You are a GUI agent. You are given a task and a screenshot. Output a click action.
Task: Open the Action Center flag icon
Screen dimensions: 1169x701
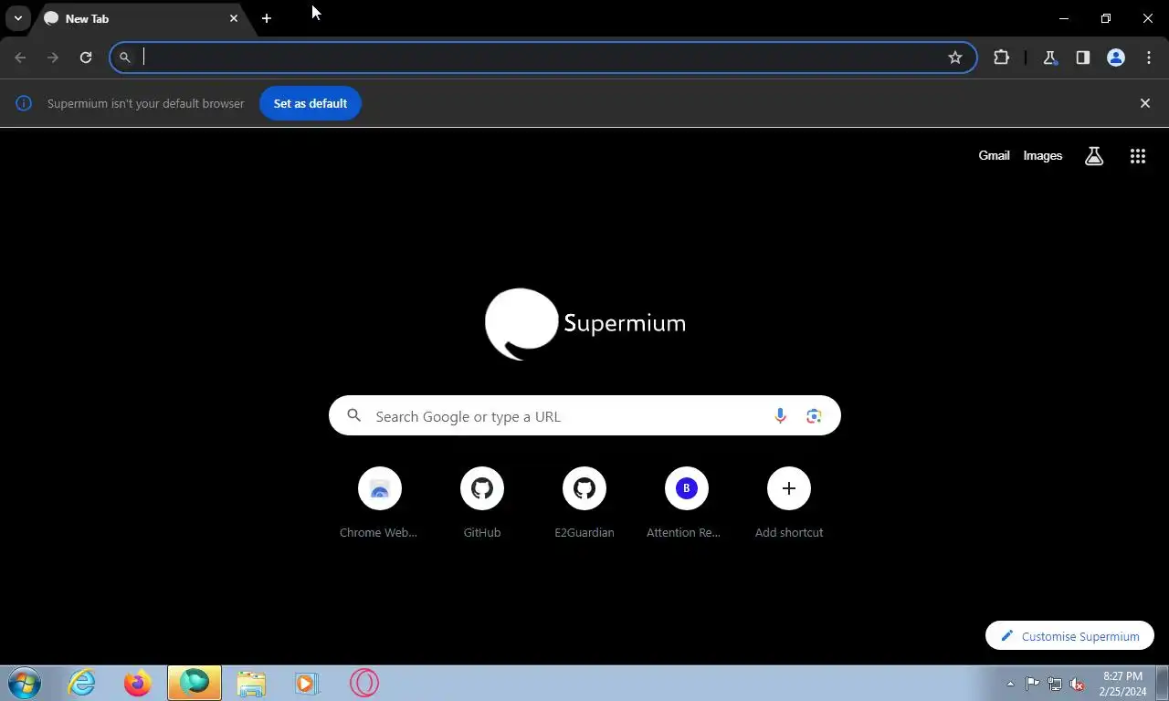pos(1033,684)
